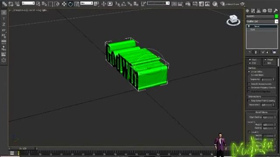Restrict transform to X axis
The height and width of the screenshot is (157, 280).
[x=4, y=13]
